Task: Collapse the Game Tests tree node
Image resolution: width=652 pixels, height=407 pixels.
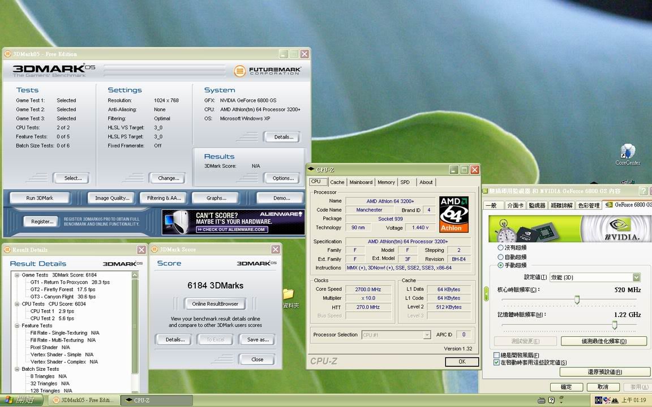Action: coord(17,275)
